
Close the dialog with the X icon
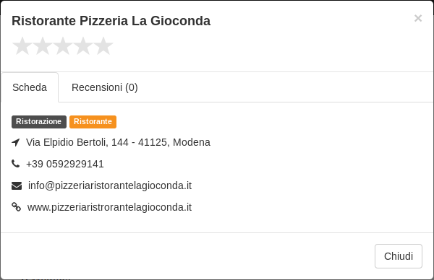[418, 18]
